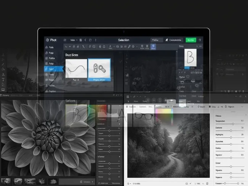
Task: Click the Fillers panel heading
Action: pyautogui.click(x=218, y=116)
